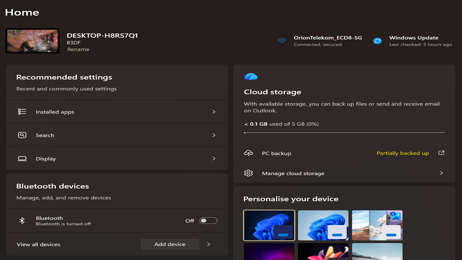
Task: Click the desktop wallpaper preview thumbnail
Action: [x=32, y=41]
